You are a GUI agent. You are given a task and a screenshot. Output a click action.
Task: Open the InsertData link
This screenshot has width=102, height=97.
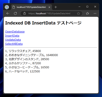click(x=12, y=36)
